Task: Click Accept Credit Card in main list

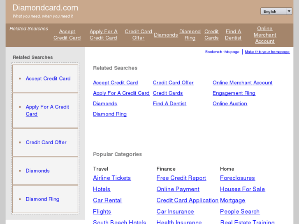Action: click(116, 83)
